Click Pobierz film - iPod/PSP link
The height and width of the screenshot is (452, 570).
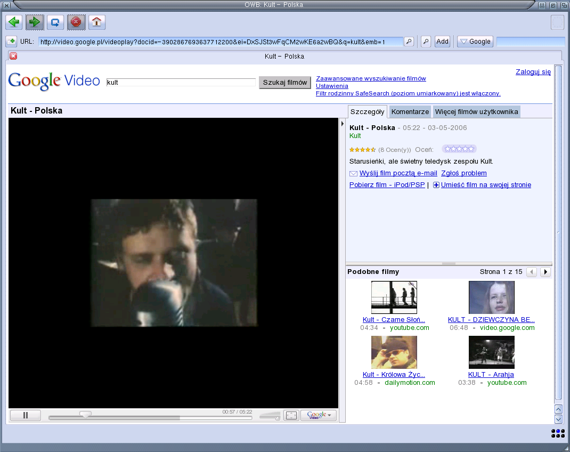point(387,185)
